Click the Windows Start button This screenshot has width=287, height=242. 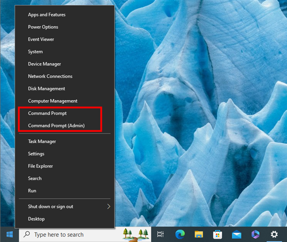9,234
